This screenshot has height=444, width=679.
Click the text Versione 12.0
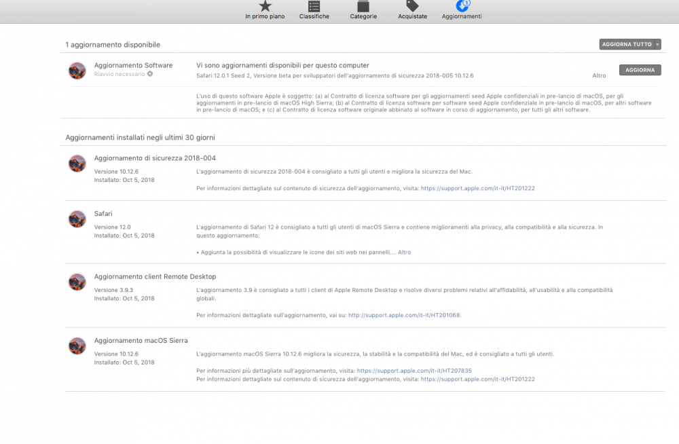click(x=112, y=227)
